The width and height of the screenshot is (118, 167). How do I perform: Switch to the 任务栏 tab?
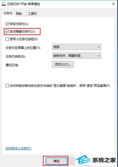coord(8,13)
